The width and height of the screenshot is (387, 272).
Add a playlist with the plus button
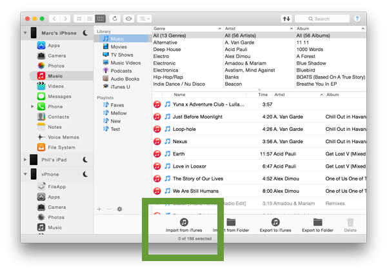[99, 209]
